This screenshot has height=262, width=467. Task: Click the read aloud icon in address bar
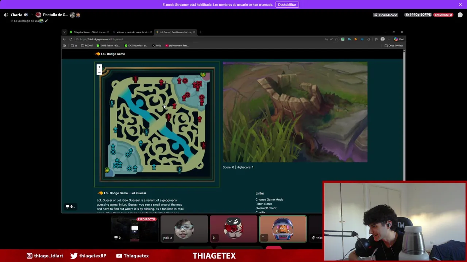point(331,39)
